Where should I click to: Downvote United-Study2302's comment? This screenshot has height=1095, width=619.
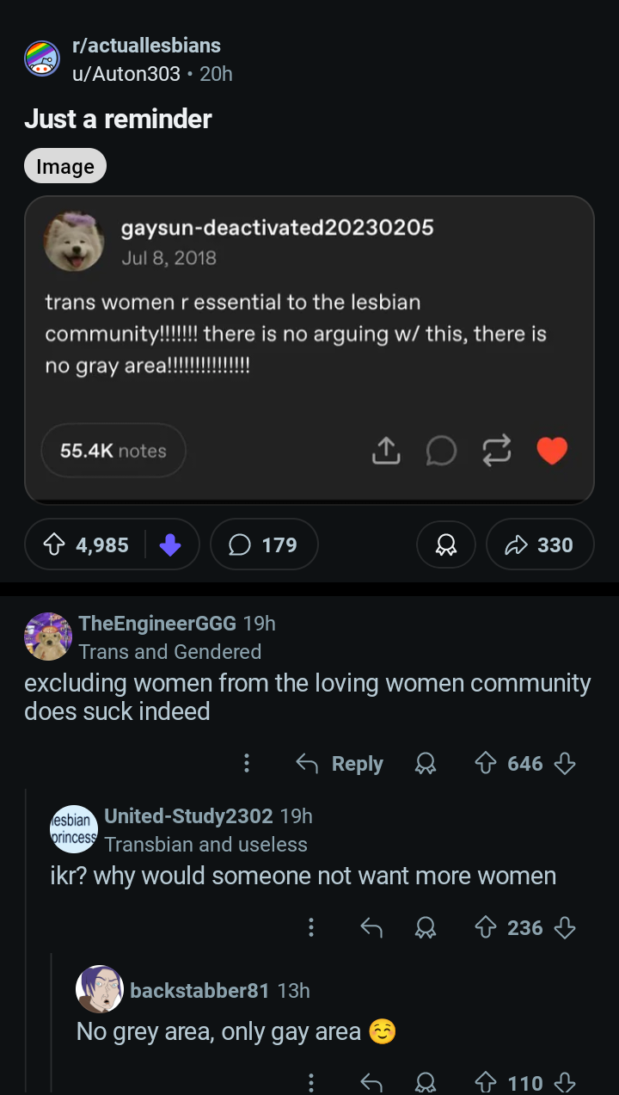point(565,926)
